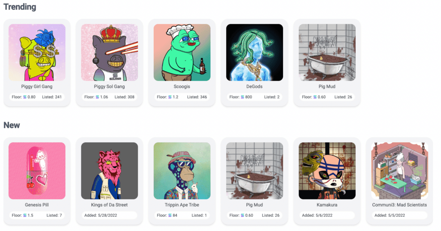Select the Kings of Da Street lion image

109,171
